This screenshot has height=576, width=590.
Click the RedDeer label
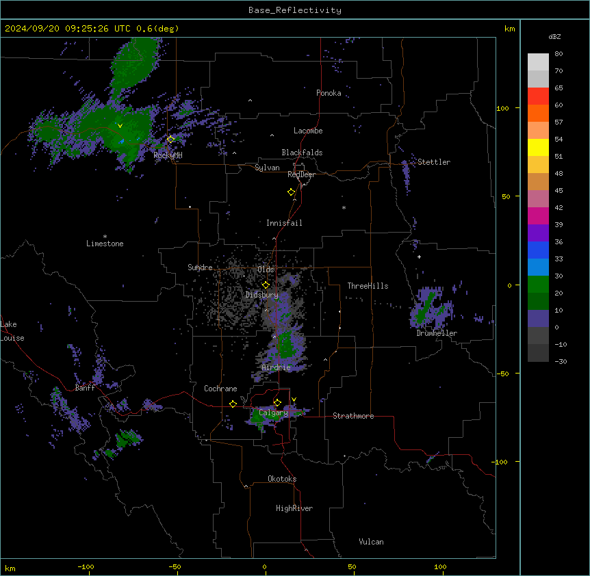(301, 174)
